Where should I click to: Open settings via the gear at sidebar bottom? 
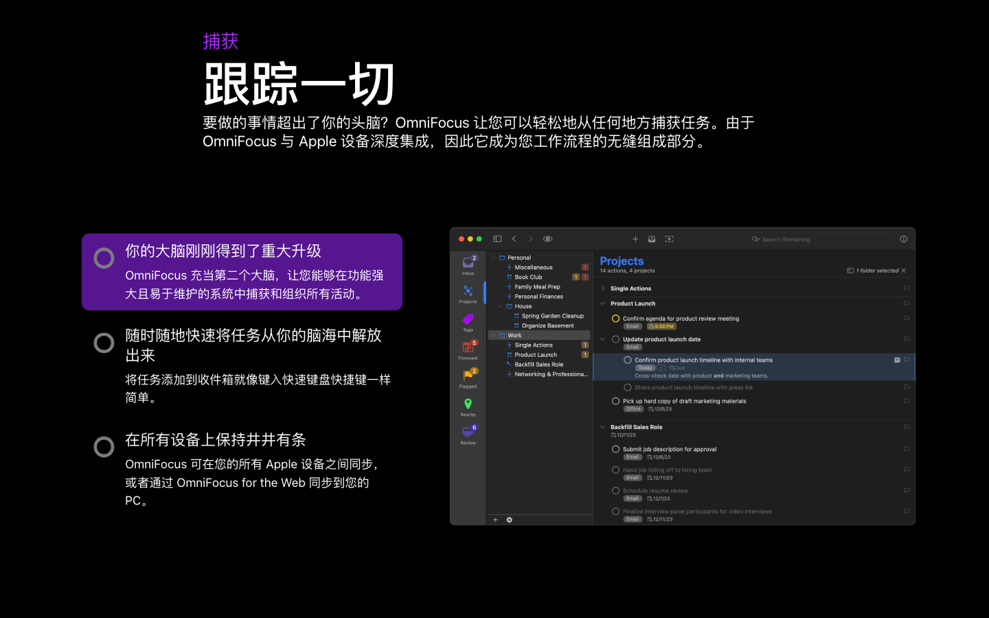(508, 520)
